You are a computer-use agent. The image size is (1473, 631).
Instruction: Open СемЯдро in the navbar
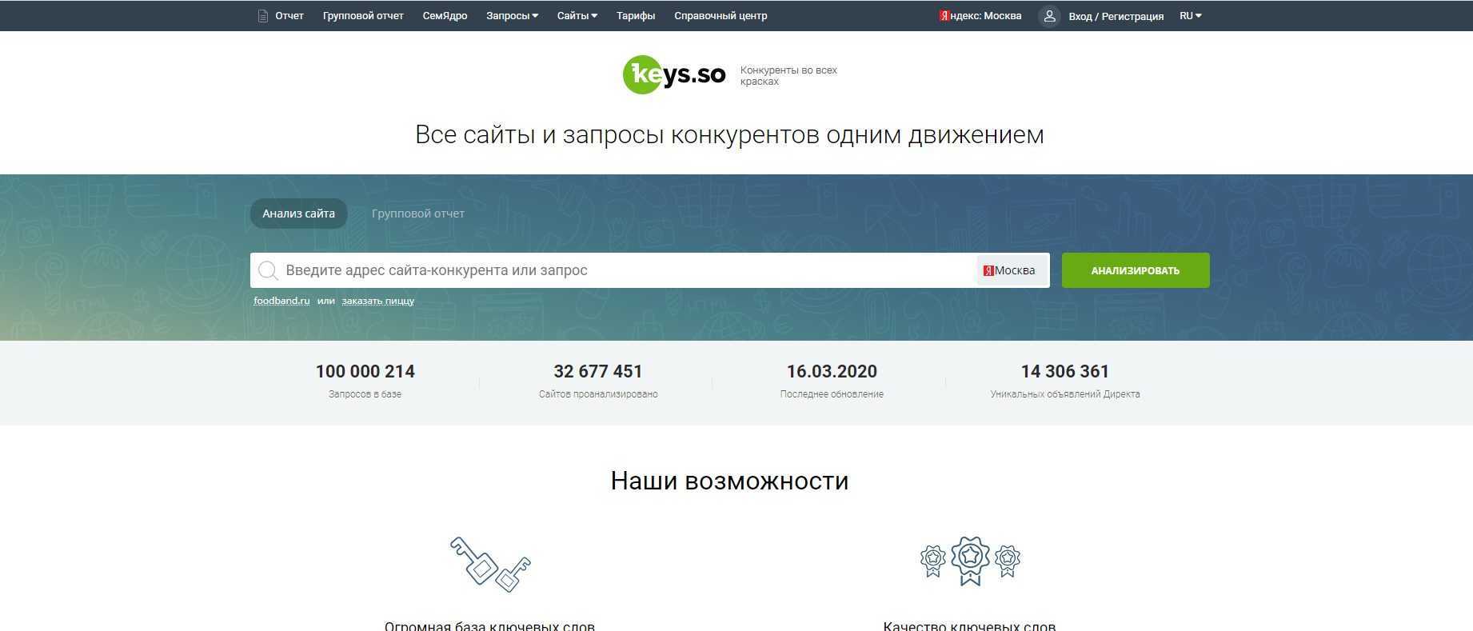(x=445, y=16)
